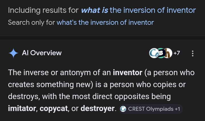Click the dark B source favicon

[161, 53]
